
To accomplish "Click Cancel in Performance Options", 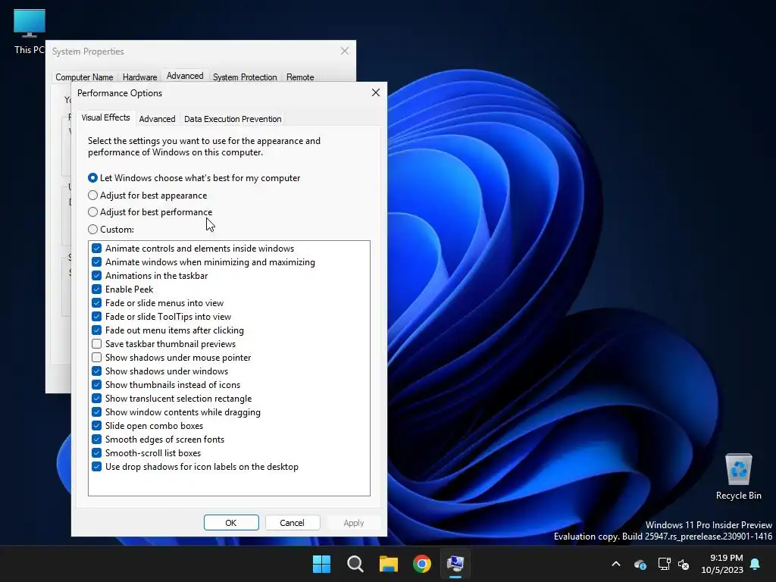I will (292, 523).
